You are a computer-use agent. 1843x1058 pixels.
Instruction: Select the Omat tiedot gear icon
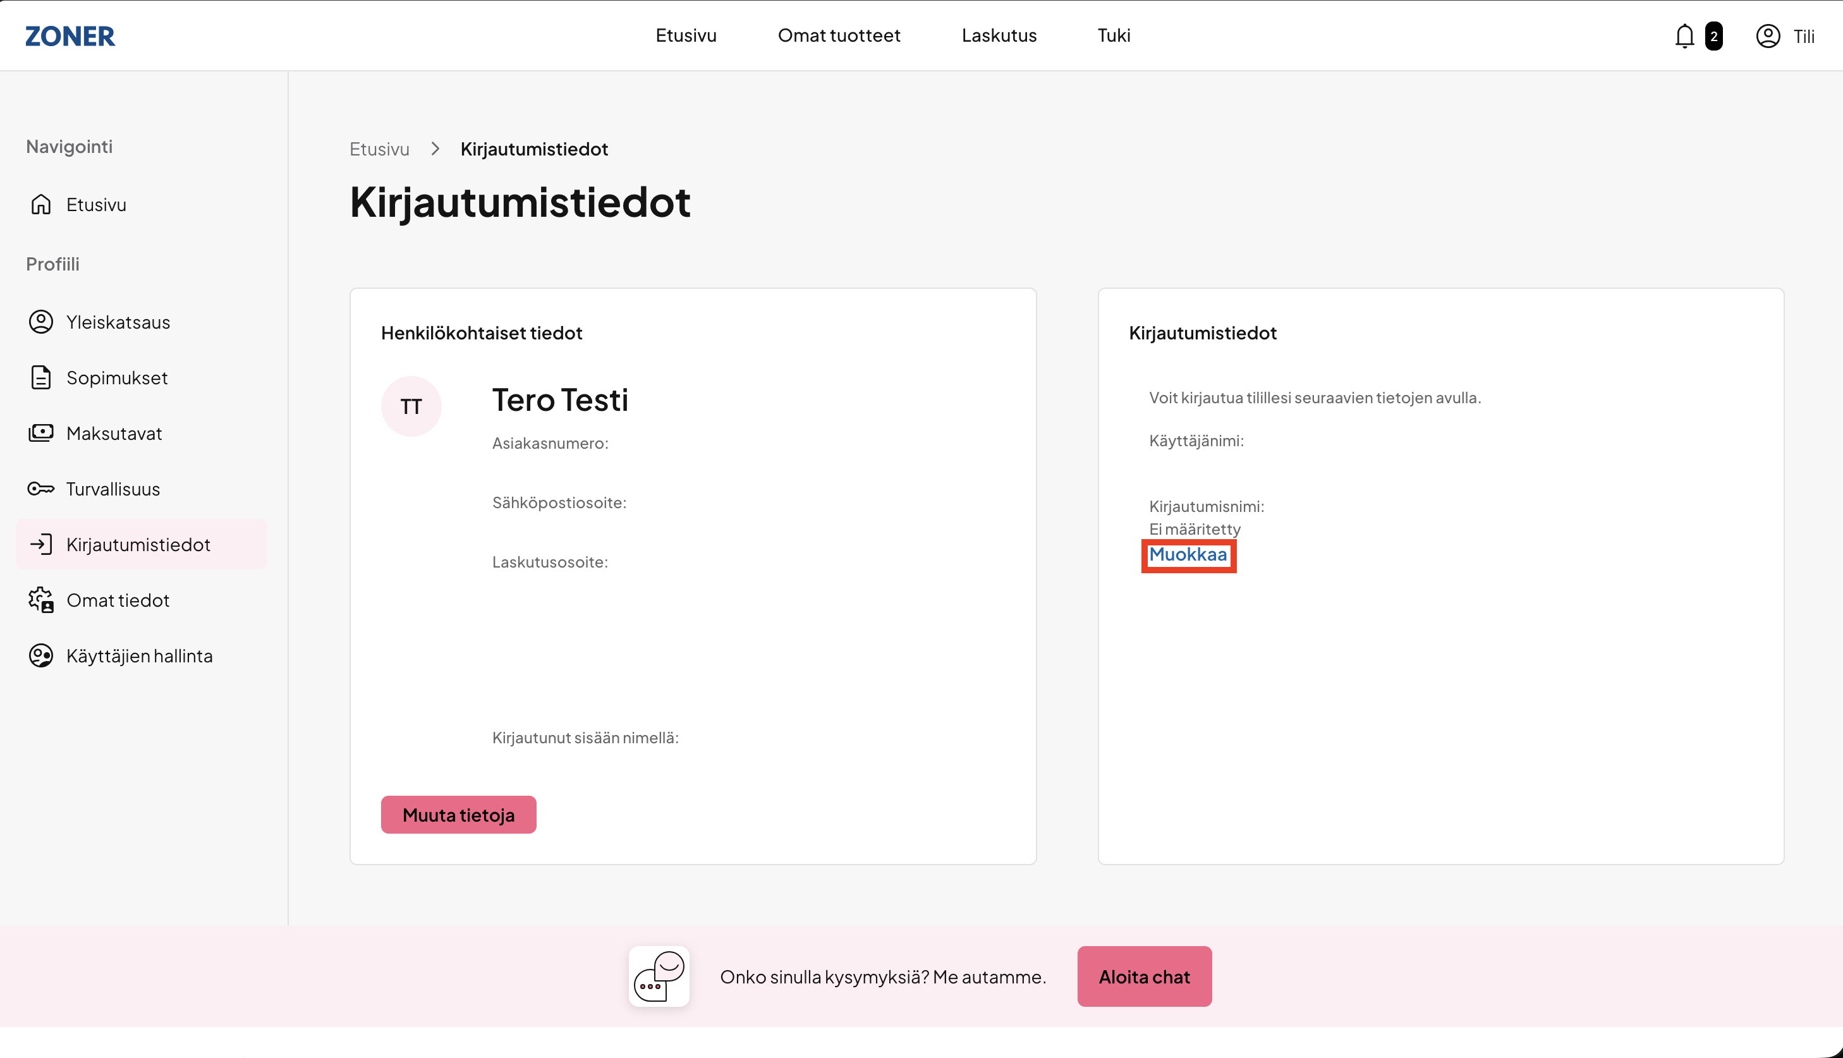click(x=42, y=600)
